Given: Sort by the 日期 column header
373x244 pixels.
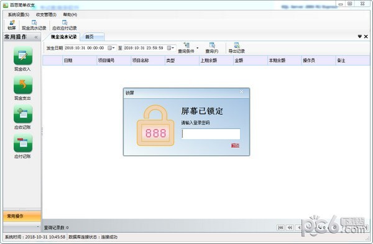Looking at the screenshot, I should (80, 61).
